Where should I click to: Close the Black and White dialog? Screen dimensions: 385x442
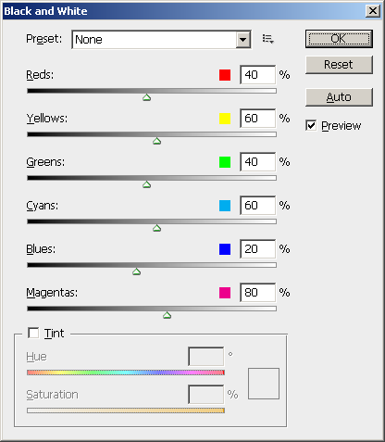tap(373, 11)
